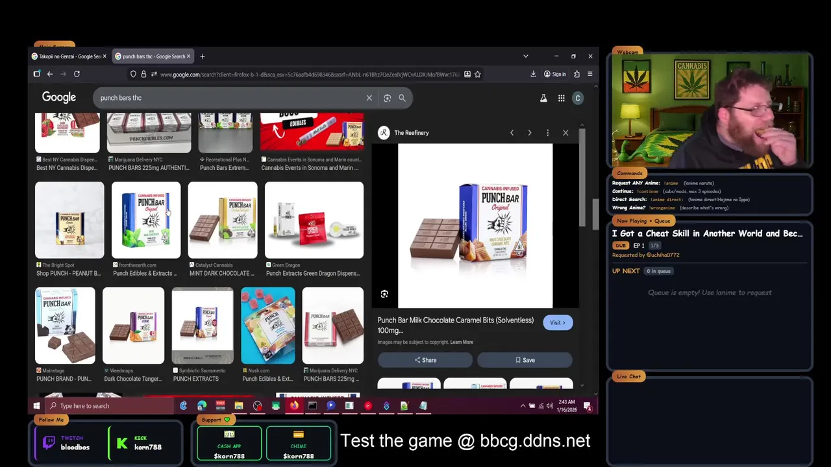
Task: Close the punch bars thc tab
Action: pyautogui.click(x=188, y=56)
